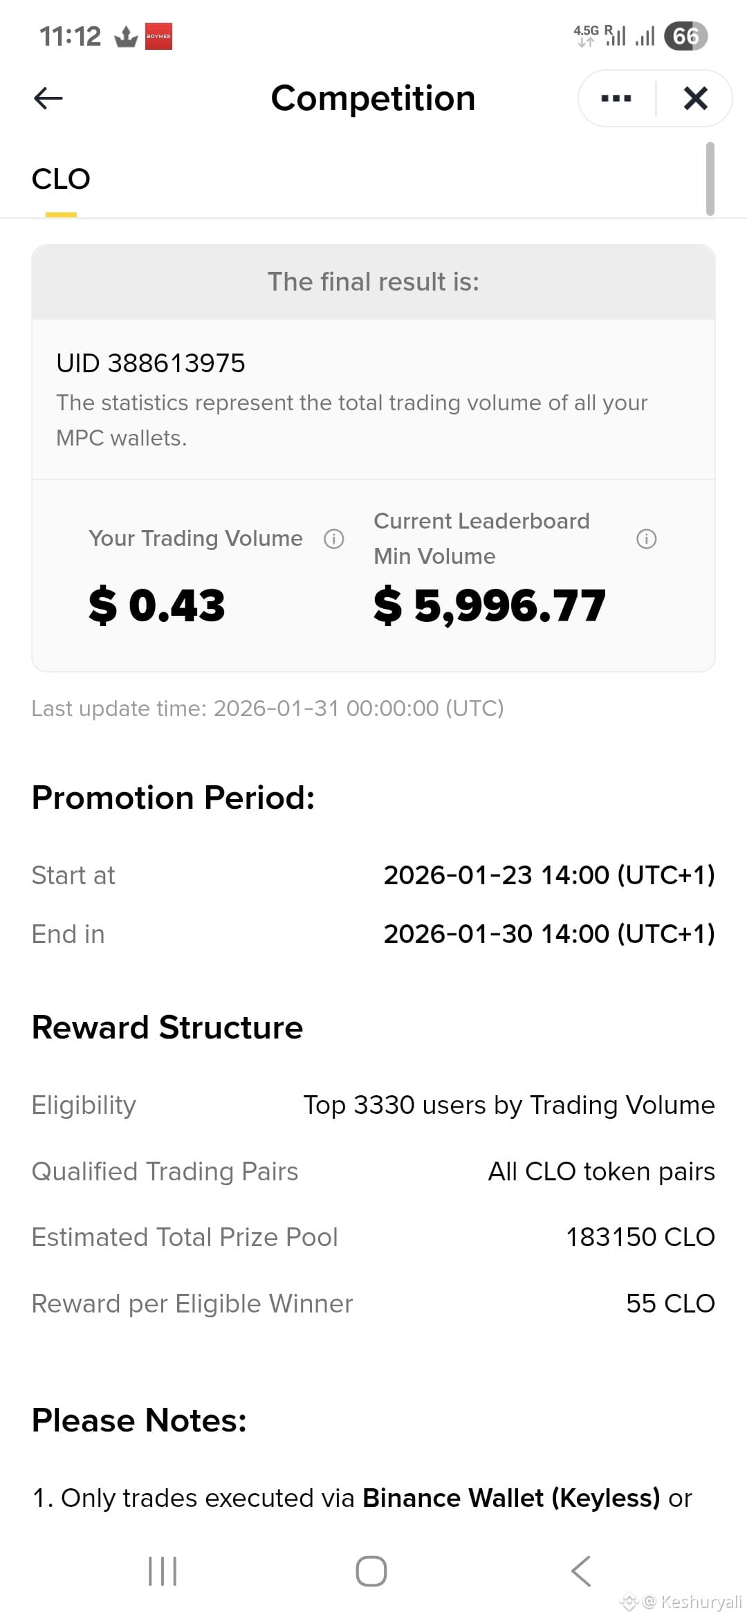
Task: Tap the crown notification icon in status bar
Action: (126, 36)
